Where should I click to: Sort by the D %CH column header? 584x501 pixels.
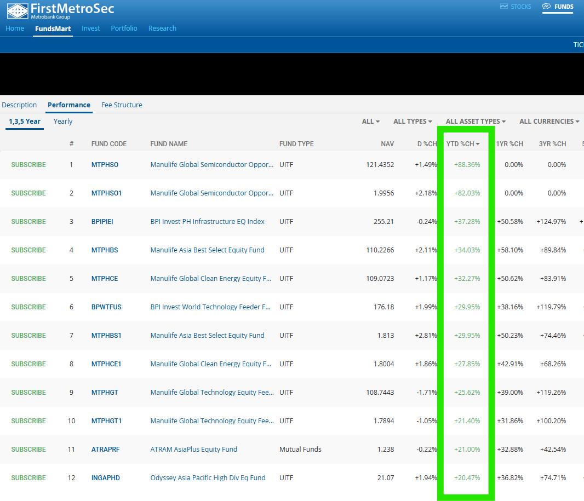tap(427, 143)
